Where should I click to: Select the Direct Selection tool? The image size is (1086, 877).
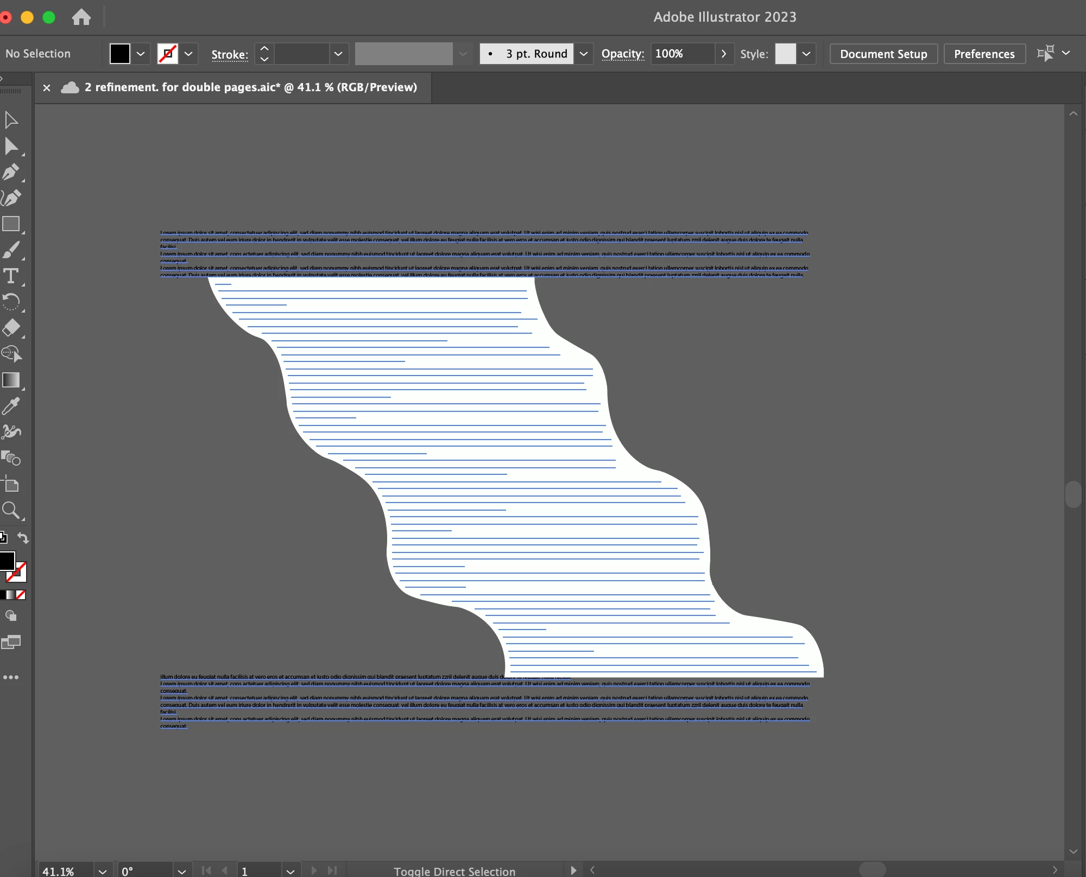11,146
